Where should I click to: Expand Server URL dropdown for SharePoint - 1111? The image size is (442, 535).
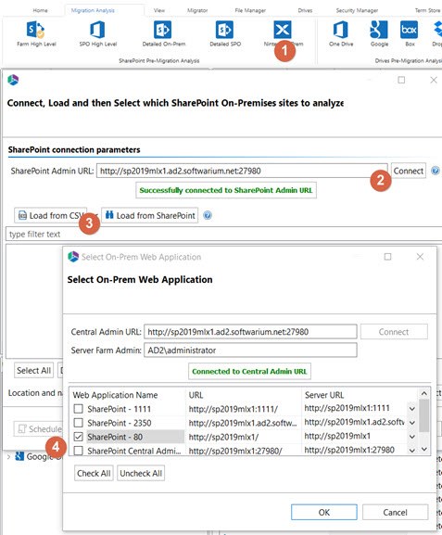pyautogui.click(x=412, y=408)
